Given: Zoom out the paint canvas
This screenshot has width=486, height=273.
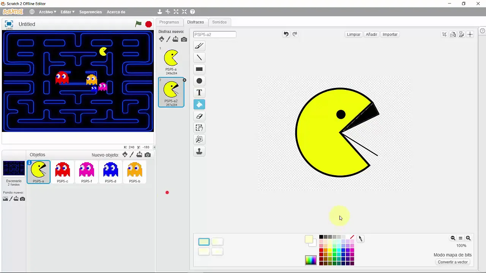Looking at the screenshot, I should point(453,238).
